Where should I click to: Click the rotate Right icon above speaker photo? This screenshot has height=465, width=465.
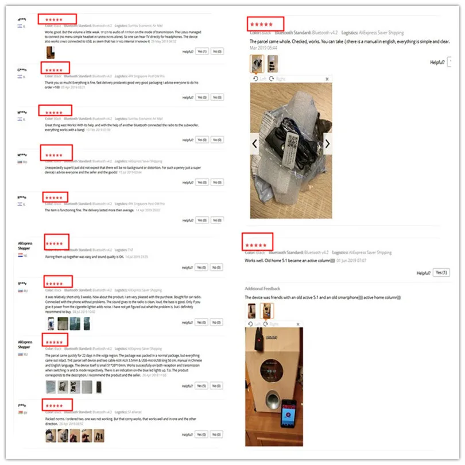coord(265,324)
